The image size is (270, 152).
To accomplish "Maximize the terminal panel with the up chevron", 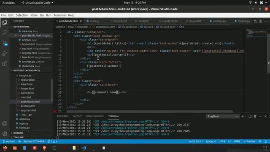I will [x=260, y=117].
